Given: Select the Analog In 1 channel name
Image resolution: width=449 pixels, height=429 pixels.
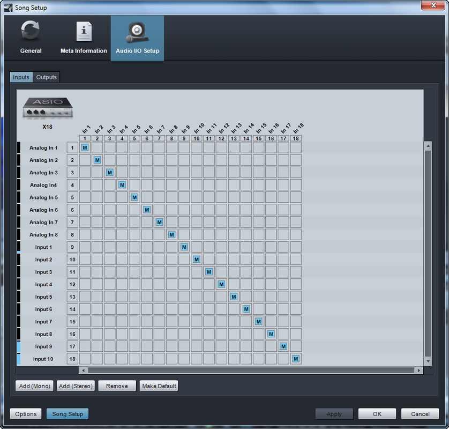Looking at the screenshot, I should tap(43, 148).
